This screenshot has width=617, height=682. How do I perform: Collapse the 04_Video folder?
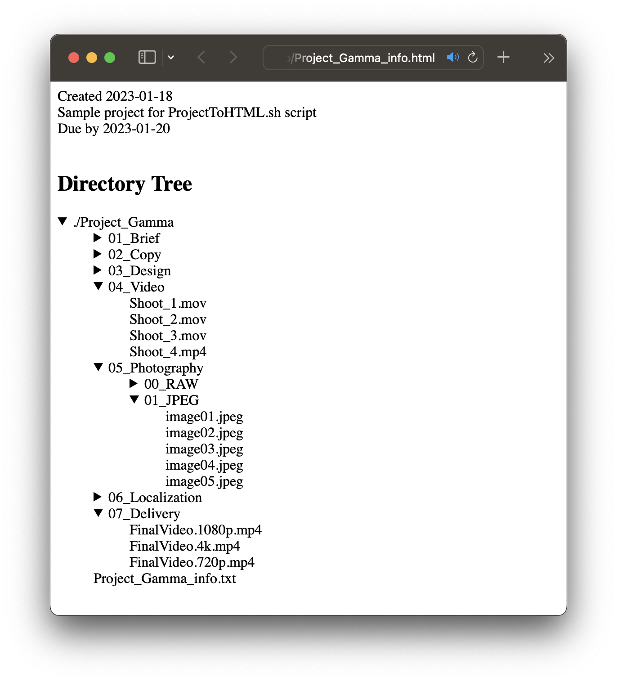pos(98,286)
